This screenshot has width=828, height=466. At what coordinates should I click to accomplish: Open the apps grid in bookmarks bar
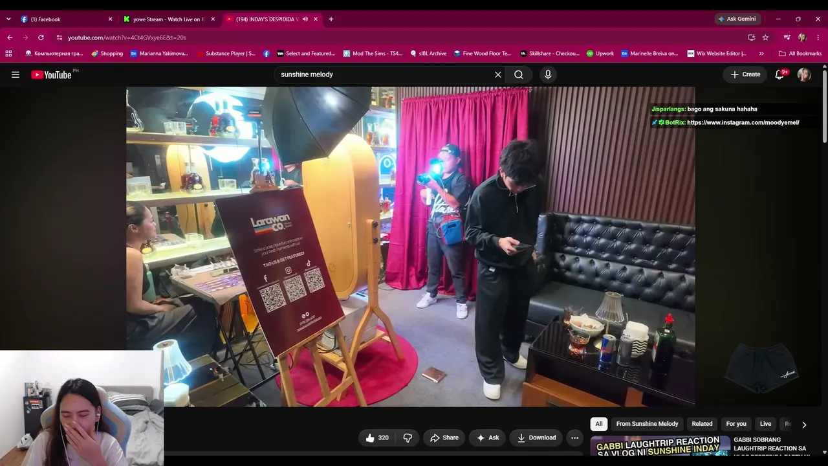8,54
